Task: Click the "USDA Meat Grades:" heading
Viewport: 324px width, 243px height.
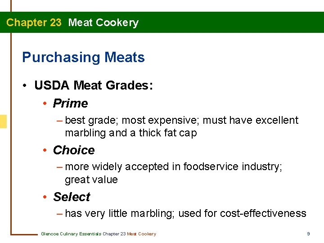Action: pyautogui.click(x=94, y=85)
